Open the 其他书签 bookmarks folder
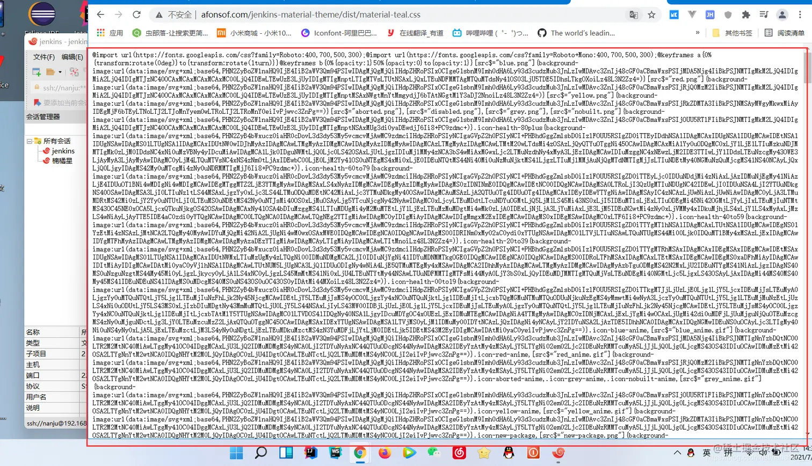 [x=733, y=33]
